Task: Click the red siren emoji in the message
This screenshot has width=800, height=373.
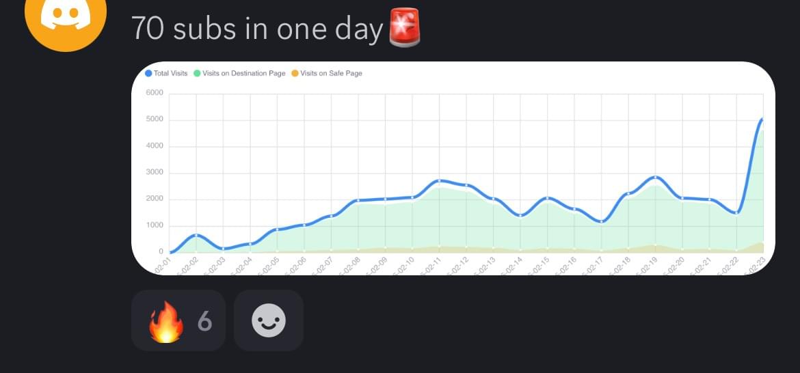Action: pyautogui.click(x=405, y=29)
